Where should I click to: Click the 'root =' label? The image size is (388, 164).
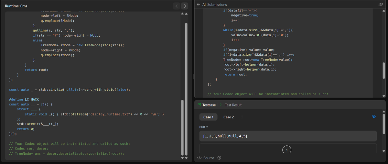pyautogui.click(x=204, y=127)
